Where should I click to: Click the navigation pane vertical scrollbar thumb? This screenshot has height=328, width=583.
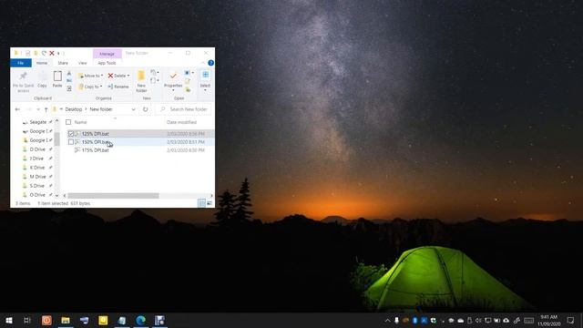pos(56,138)
